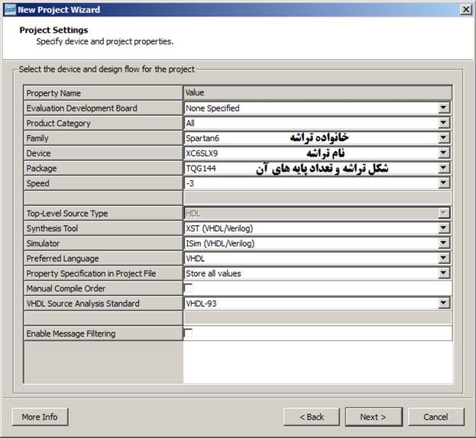Click the ISE icon in the title bar
Image resolution: width=476 pixels, height=438 pixels.
10,10
